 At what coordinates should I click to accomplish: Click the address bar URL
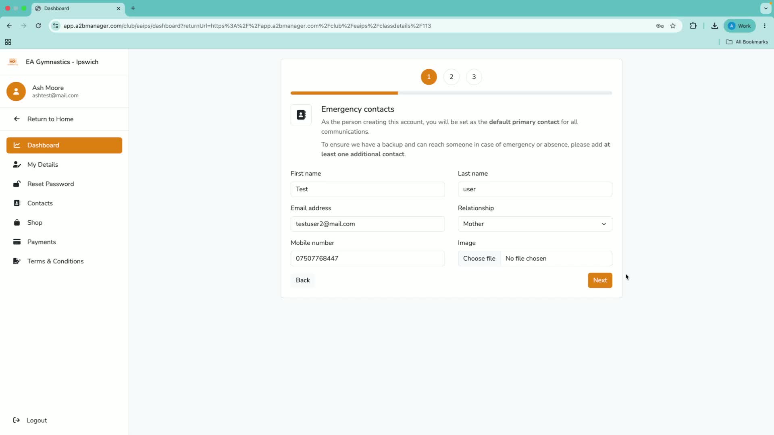point(247,26)
